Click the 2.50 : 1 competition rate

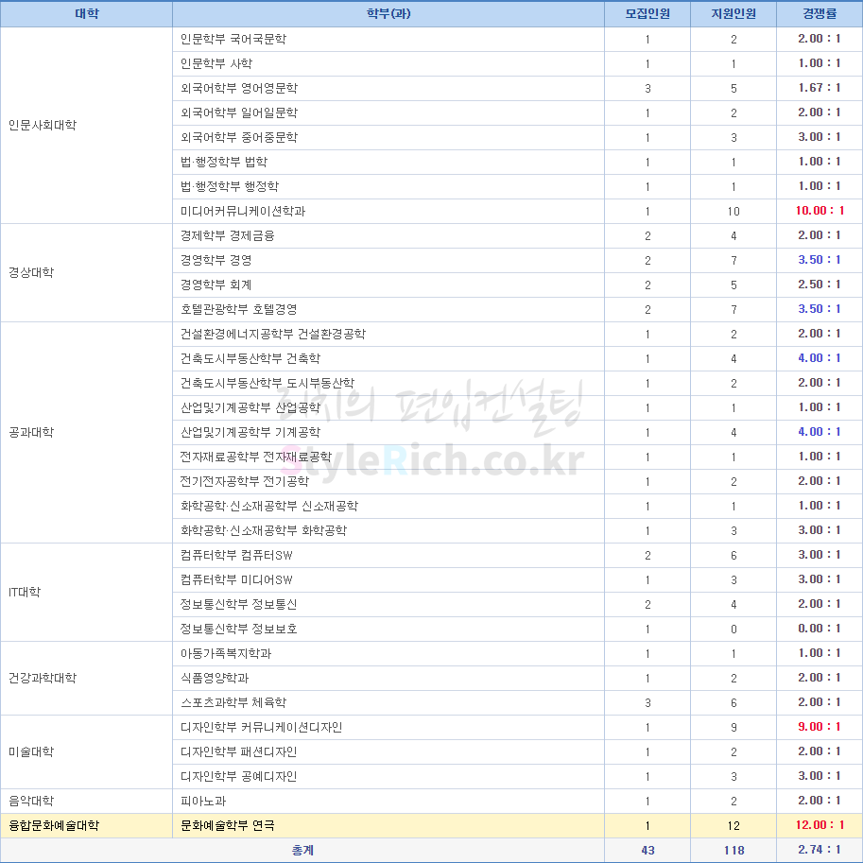pyautogui.click(x=820, y=285)
